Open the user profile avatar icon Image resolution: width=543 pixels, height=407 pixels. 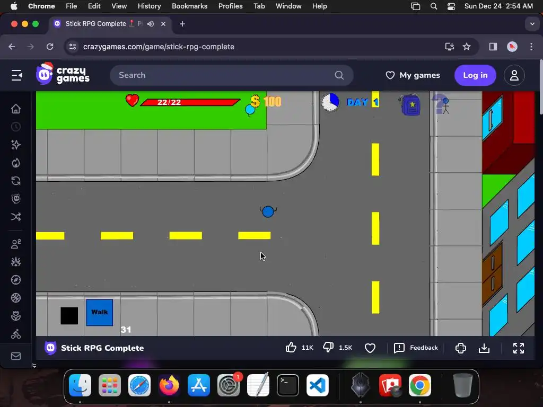(514, 75)
